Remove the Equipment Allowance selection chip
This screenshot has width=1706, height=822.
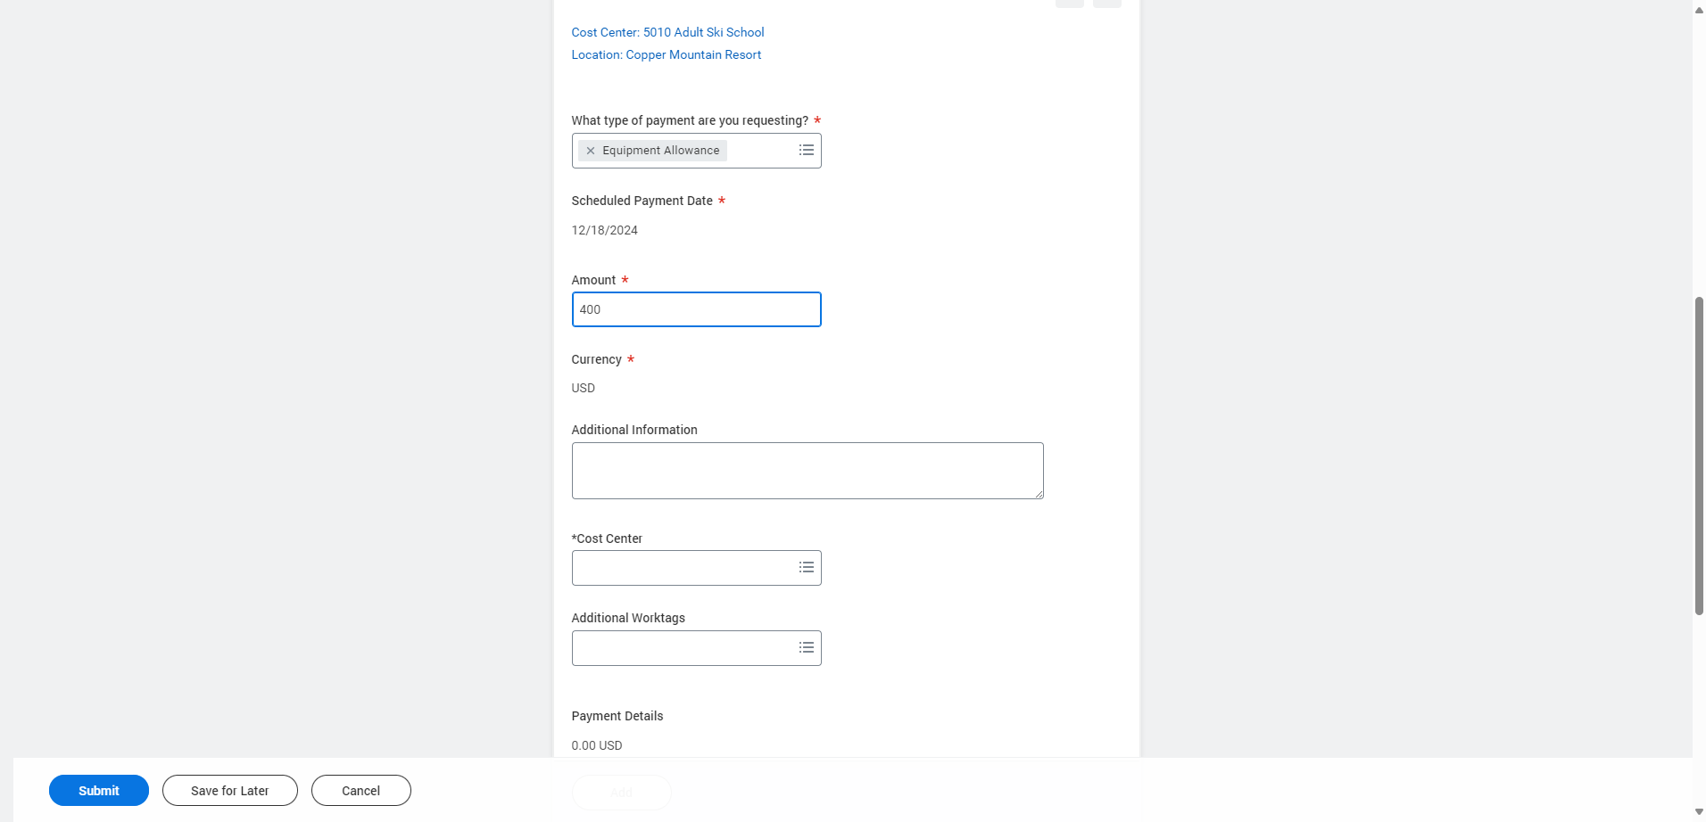(590, 151)
